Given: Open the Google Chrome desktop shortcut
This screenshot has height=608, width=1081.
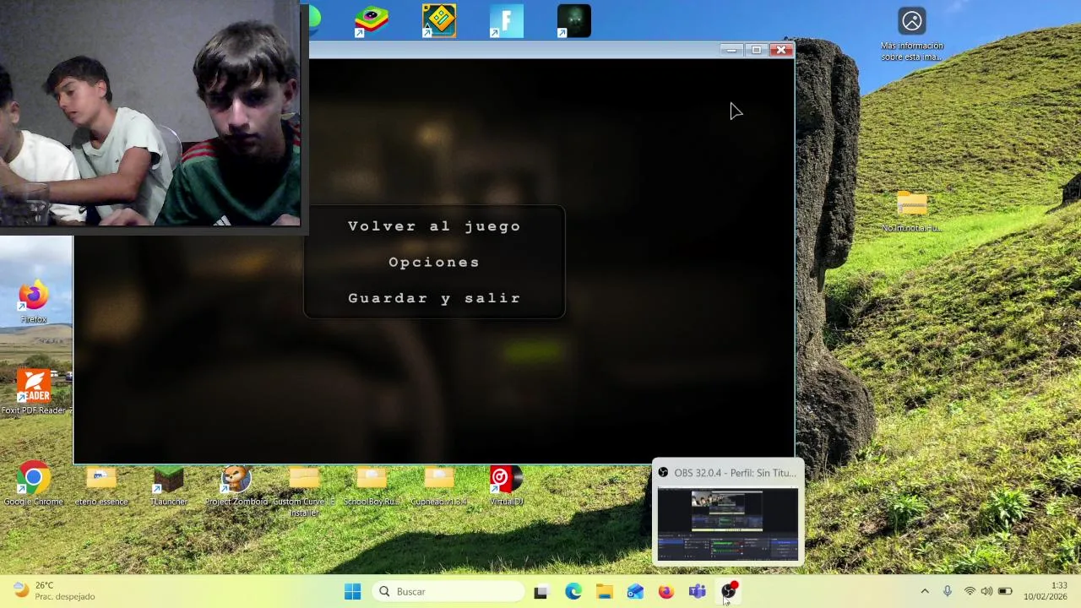Looking at the screenshot, I should click(x=33, y=485).
